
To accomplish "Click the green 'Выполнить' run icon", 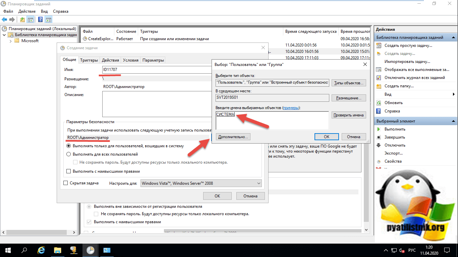I will [x=379, y=129].
